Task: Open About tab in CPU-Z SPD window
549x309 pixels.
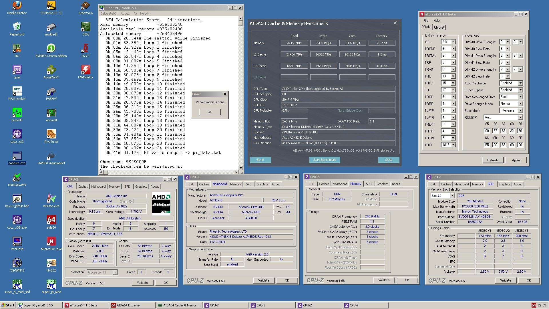Action: click(518, 184)
